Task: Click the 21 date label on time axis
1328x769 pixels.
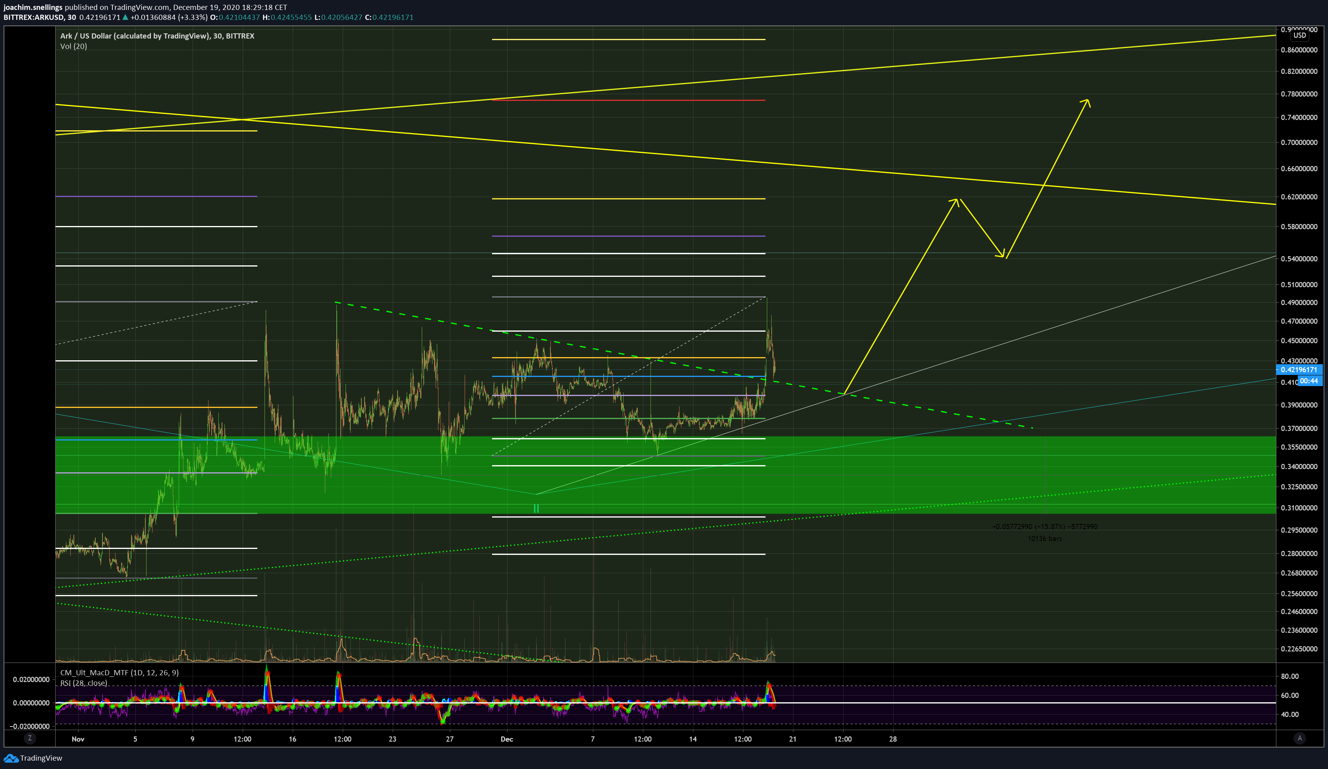Action: tap(793, 739)
